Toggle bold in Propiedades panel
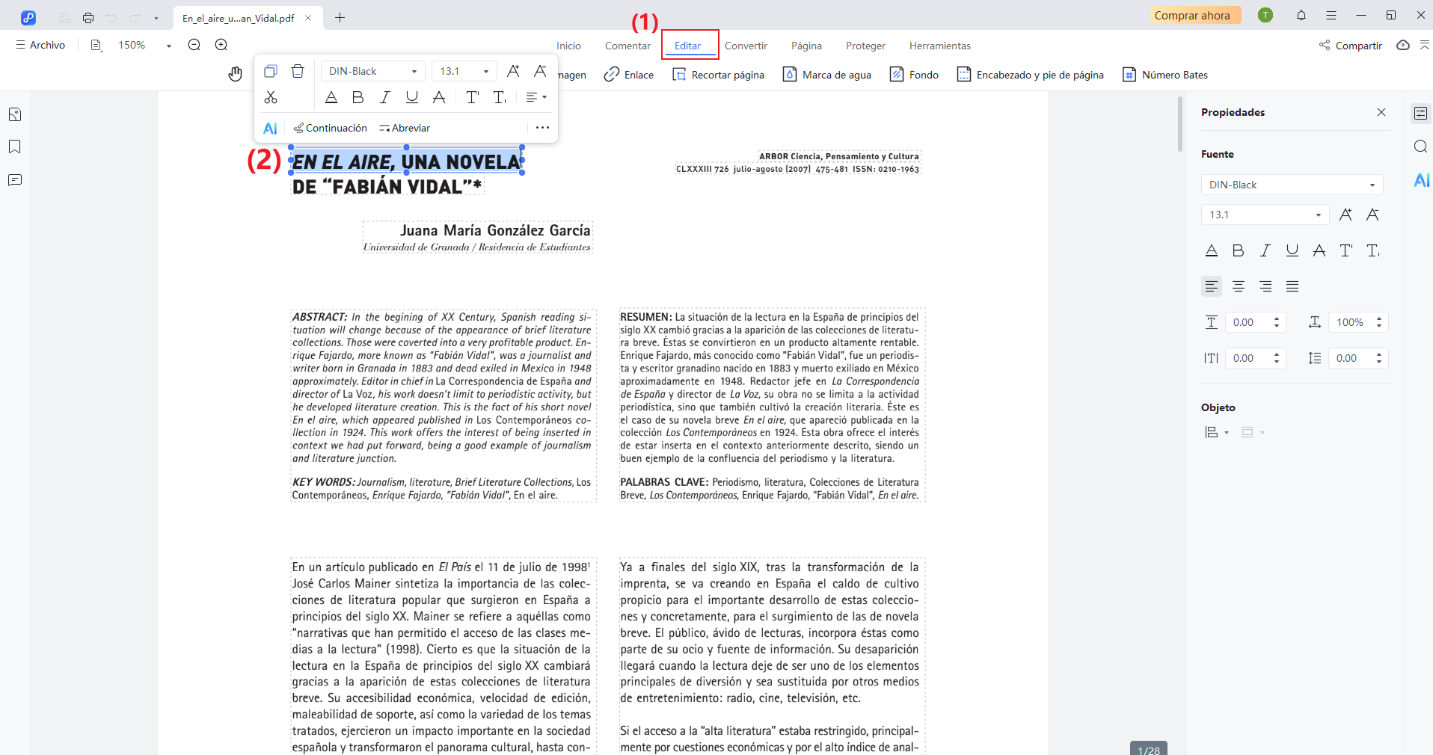 coord(1239,250)
